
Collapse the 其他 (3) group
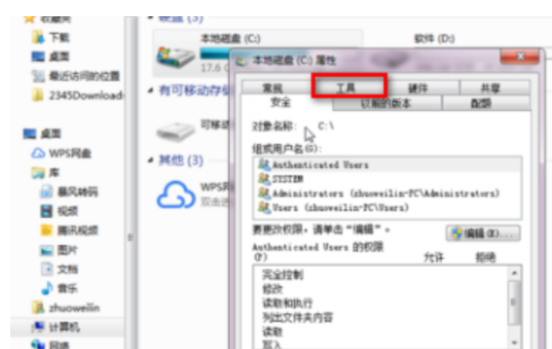click(x=150, y=160)
